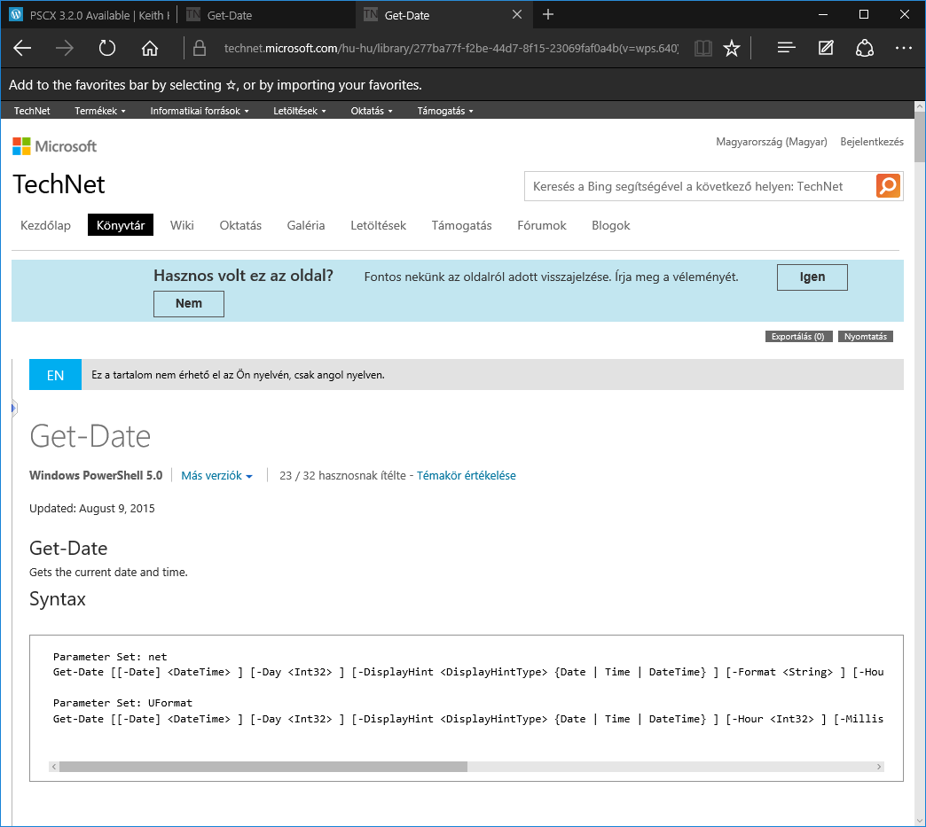
Task: Open the reading view book icon
Action: [x=702, y=49]
